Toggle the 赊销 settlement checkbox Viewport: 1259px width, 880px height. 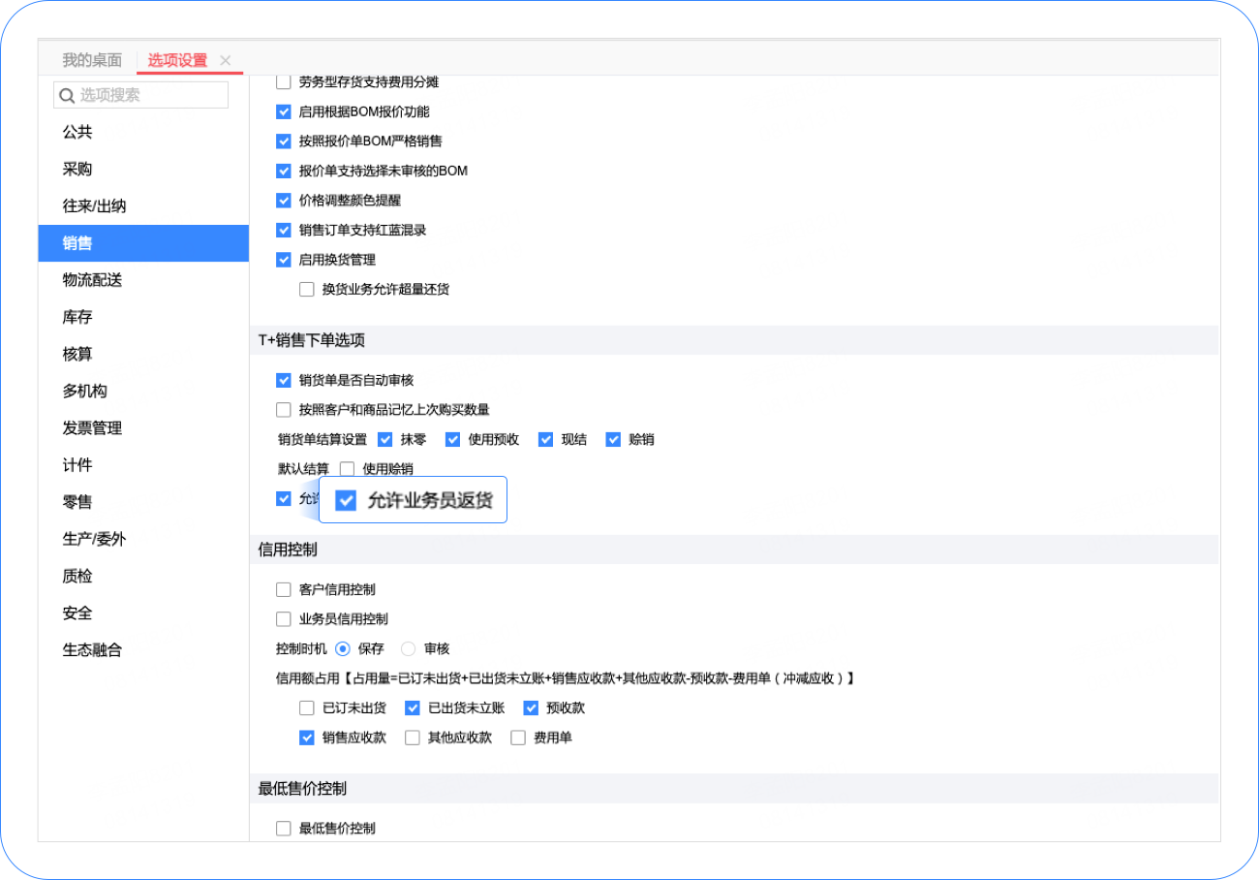point(613,439)
